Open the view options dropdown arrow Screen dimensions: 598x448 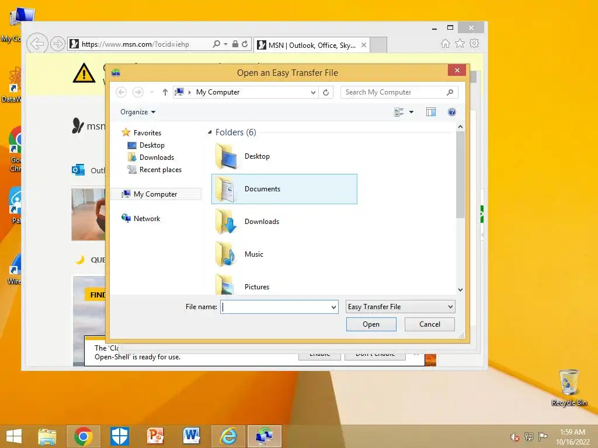(411, 112)
